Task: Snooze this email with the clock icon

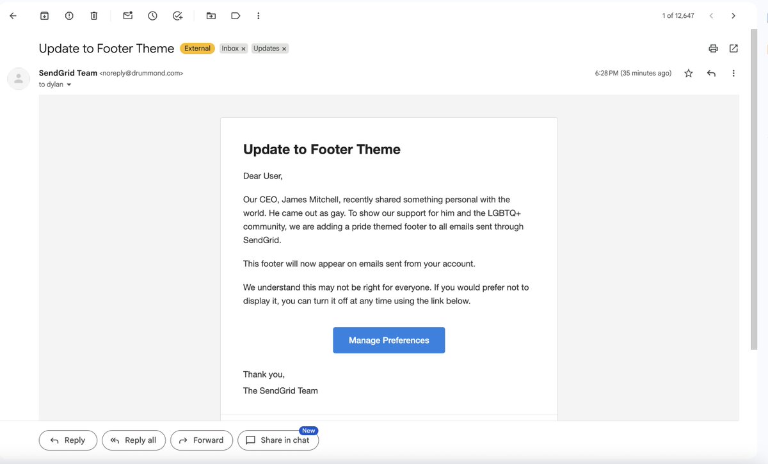Action: pos(152,15)
